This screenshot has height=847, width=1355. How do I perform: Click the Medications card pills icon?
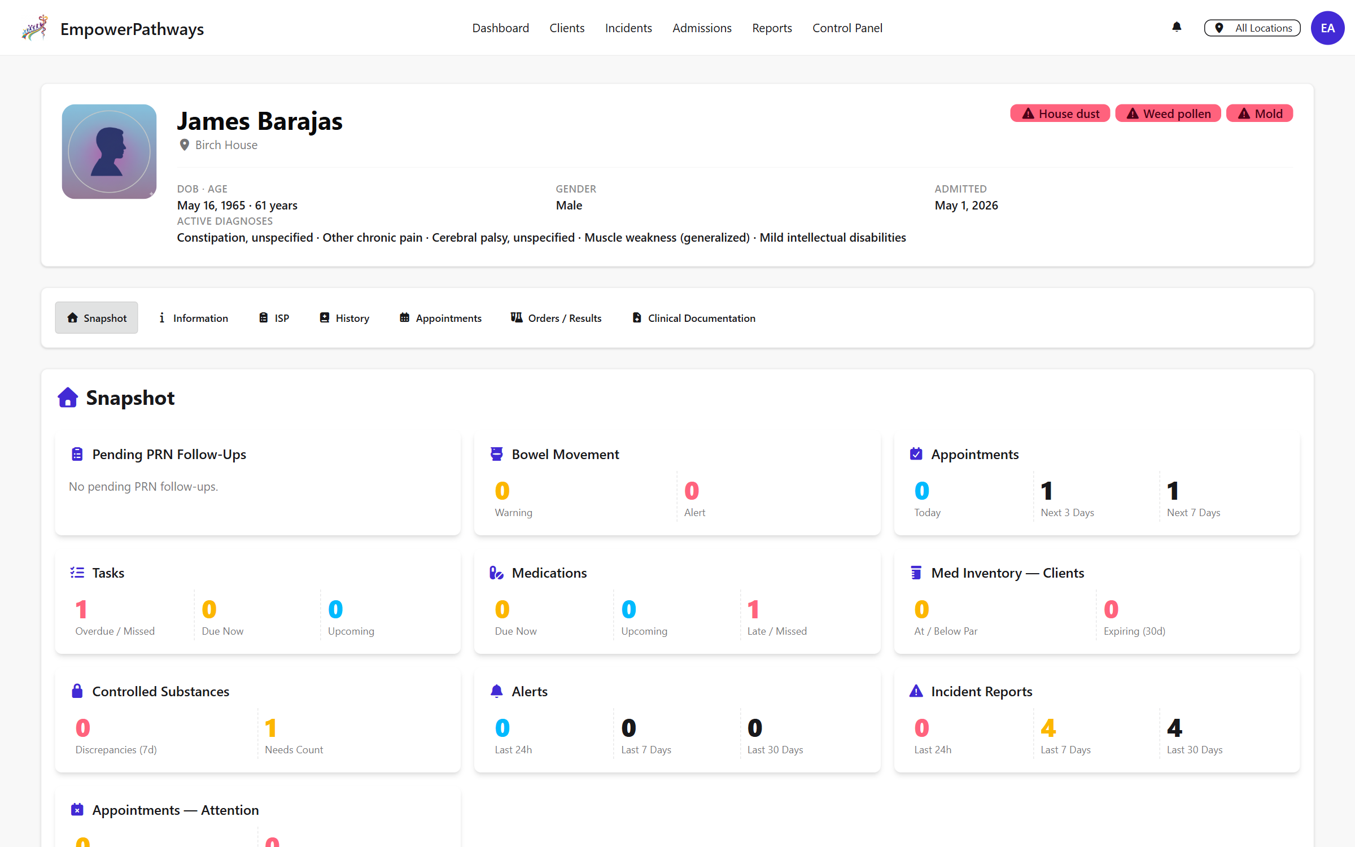(496, 573)
